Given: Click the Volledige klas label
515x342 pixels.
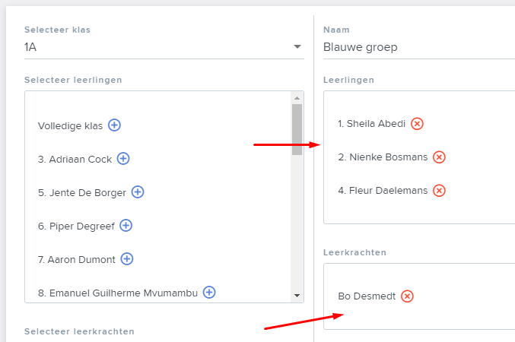Looking at the screenshot, I should point(70,125).
